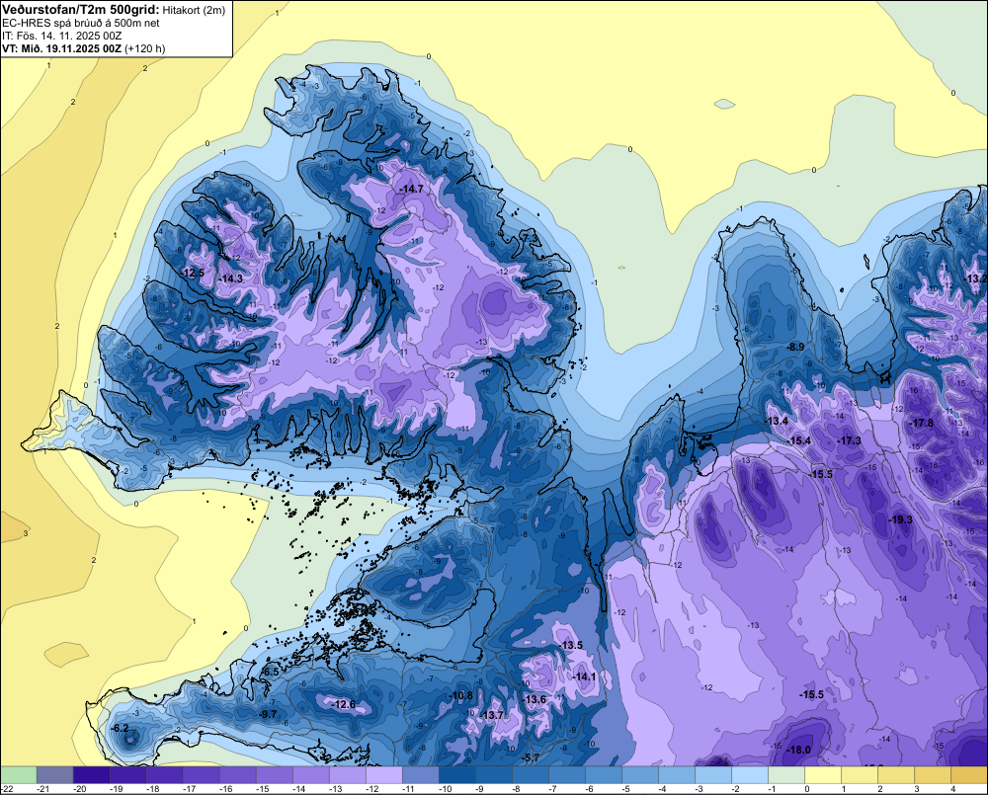Select the -13.7 temperature label
This screenshot has height=795, width=988.
pyautogui.click(x=491, y=715)
